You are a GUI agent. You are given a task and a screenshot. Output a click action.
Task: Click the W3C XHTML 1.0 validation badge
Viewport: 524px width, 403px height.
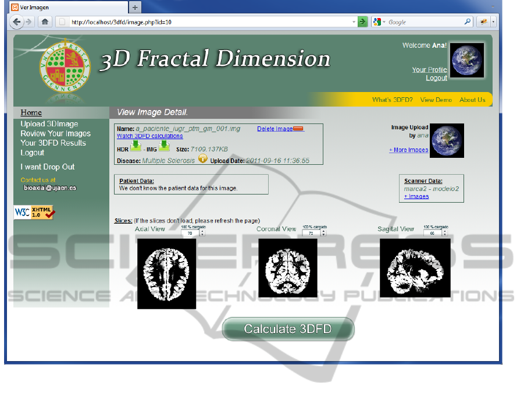34,213
